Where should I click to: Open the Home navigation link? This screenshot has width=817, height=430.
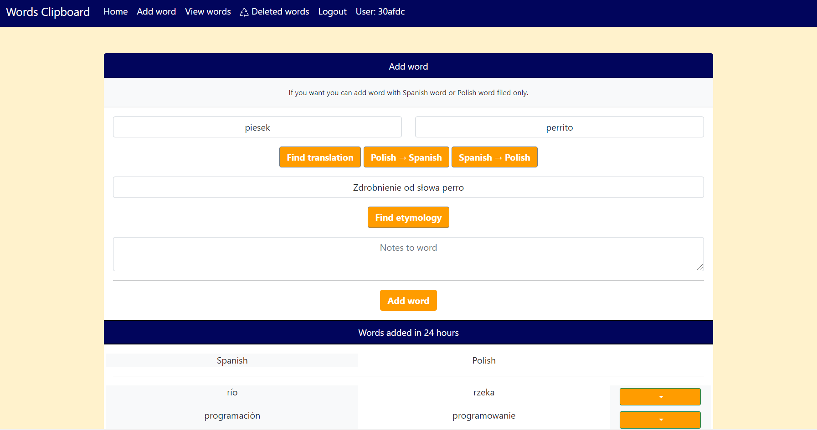click(x=115, y=12)
